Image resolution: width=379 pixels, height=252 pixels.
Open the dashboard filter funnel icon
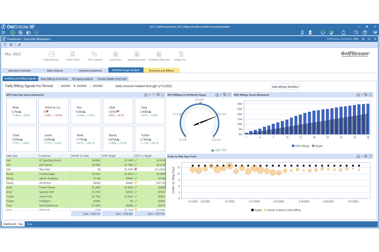click(5, 45)
